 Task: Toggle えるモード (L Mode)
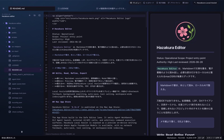click(x=149, y=3)
